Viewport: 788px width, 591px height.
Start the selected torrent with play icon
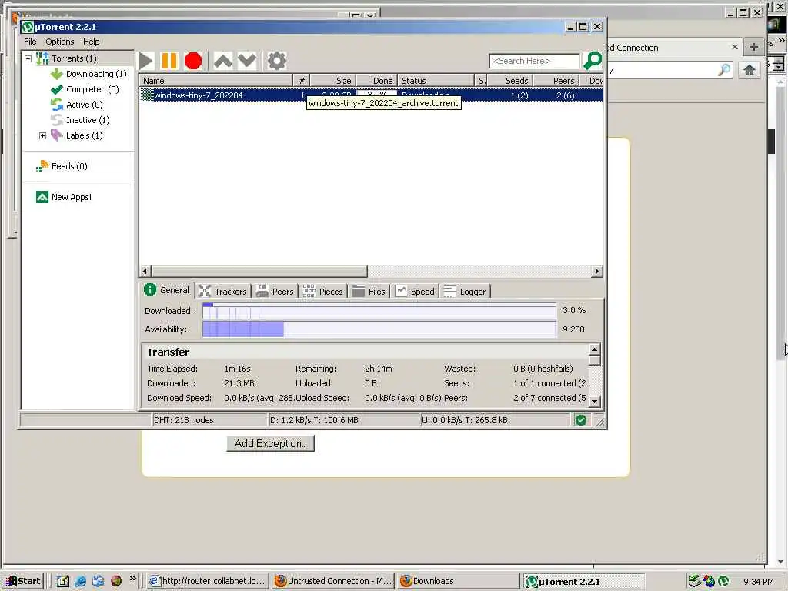pos(146,61)
